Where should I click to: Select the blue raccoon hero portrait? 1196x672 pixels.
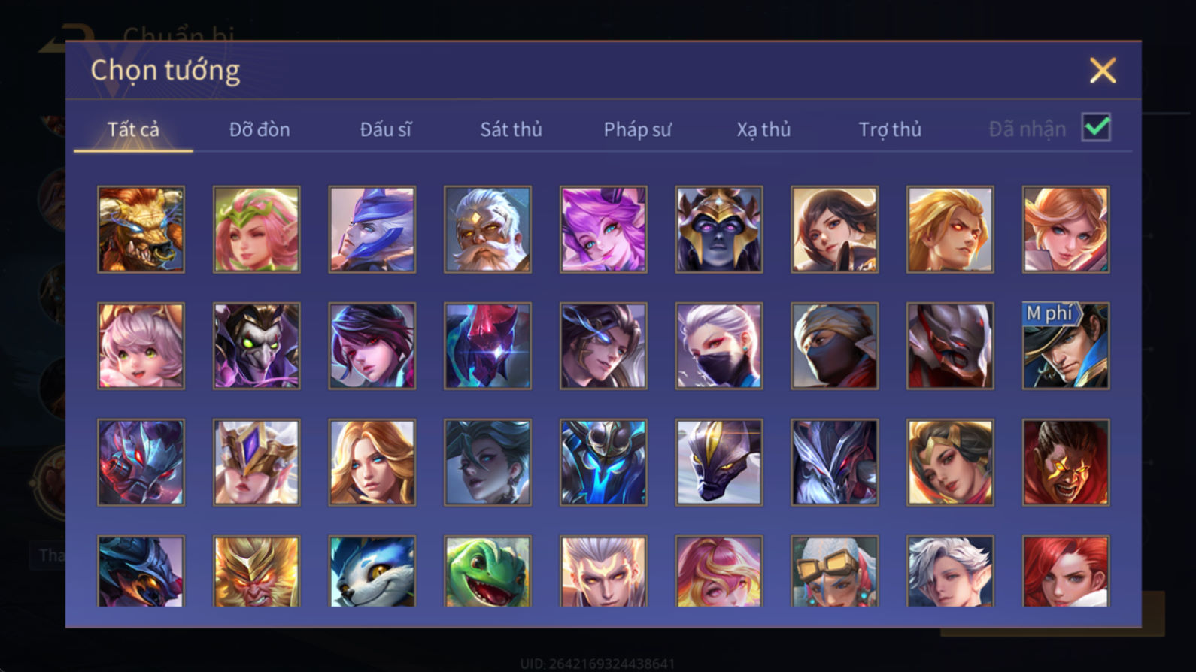click(372, 571)
